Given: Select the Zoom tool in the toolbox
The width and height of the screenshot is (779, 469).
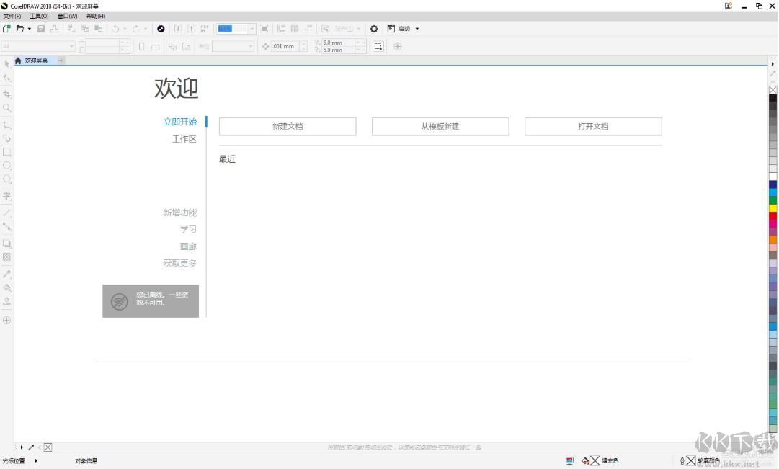Looking at the screenshot, I should pyautogui.click(x=7, y=106).
